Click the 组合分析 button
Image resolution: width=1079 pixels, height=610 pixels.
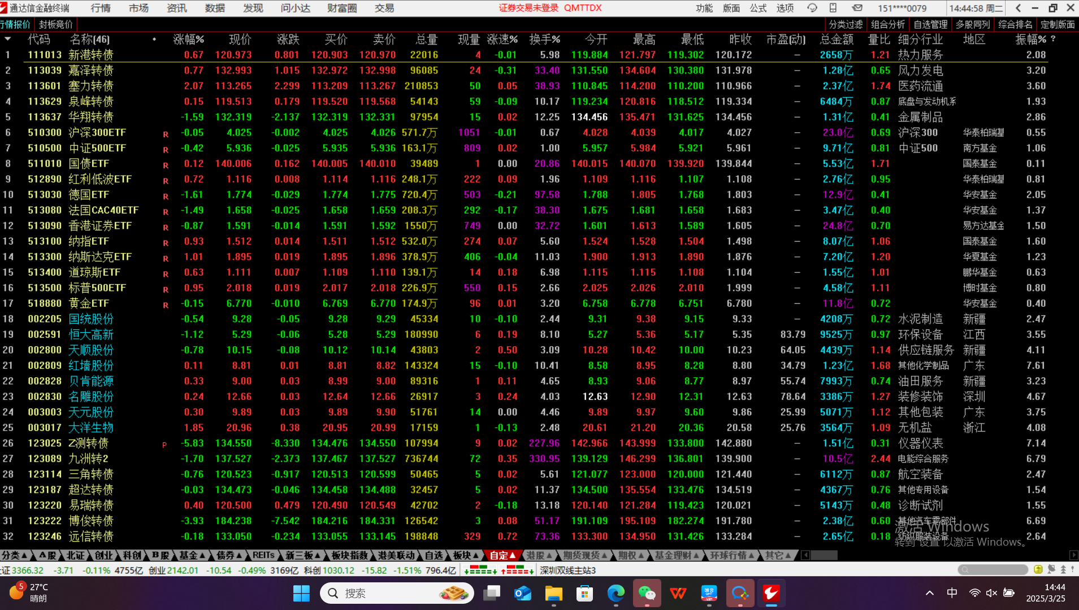coord(888,24)
